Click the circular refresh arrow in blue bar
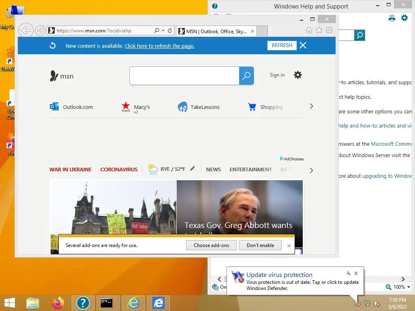Image resolution: width=415 pixels, height=311 pixels. [53, 45]
